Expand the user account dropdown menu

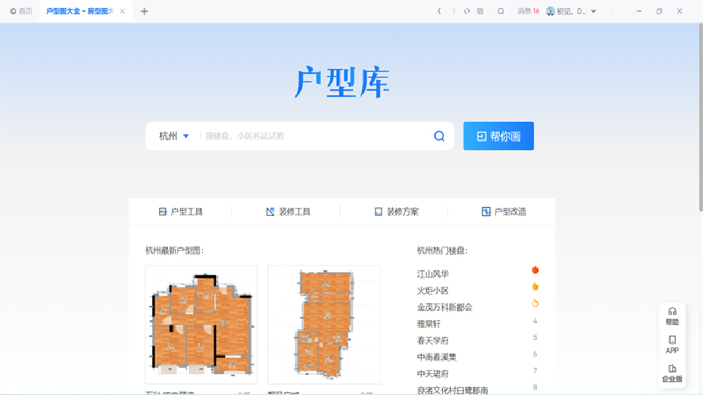(594, 11)
